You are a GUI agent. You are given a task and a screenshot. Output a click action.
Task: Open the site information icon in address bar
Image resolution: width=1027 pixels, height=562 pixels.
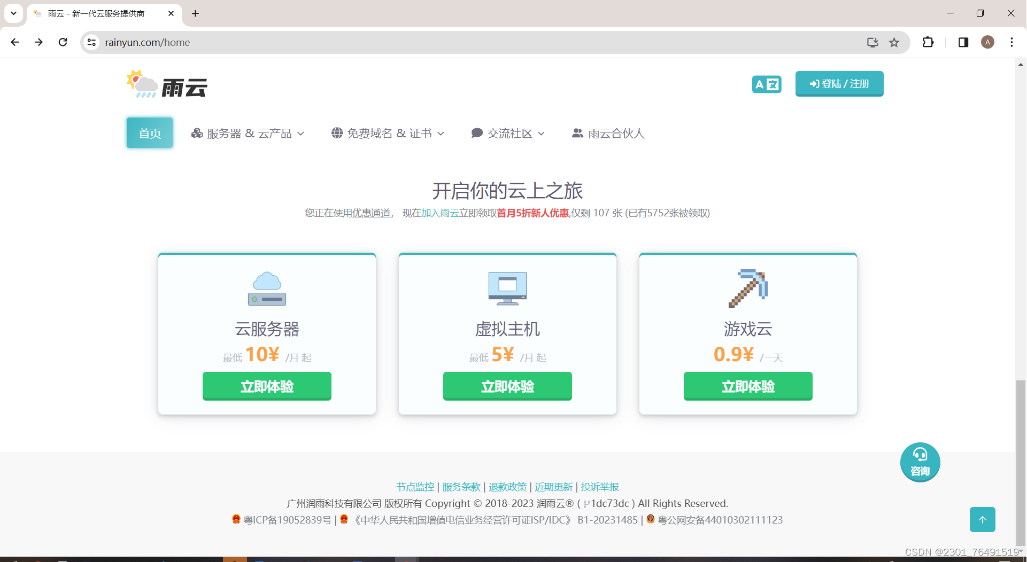click(x=92, y=42)
